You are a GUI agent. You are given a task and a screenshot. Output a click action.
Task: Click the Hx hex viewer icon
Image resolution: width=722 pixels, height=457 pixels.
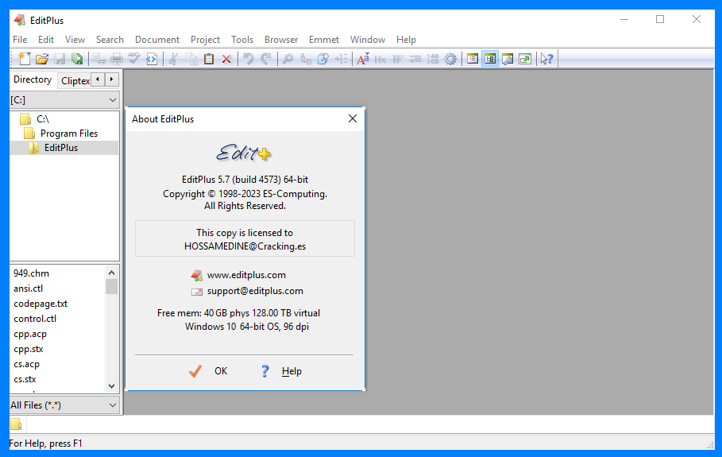(380, 59)
